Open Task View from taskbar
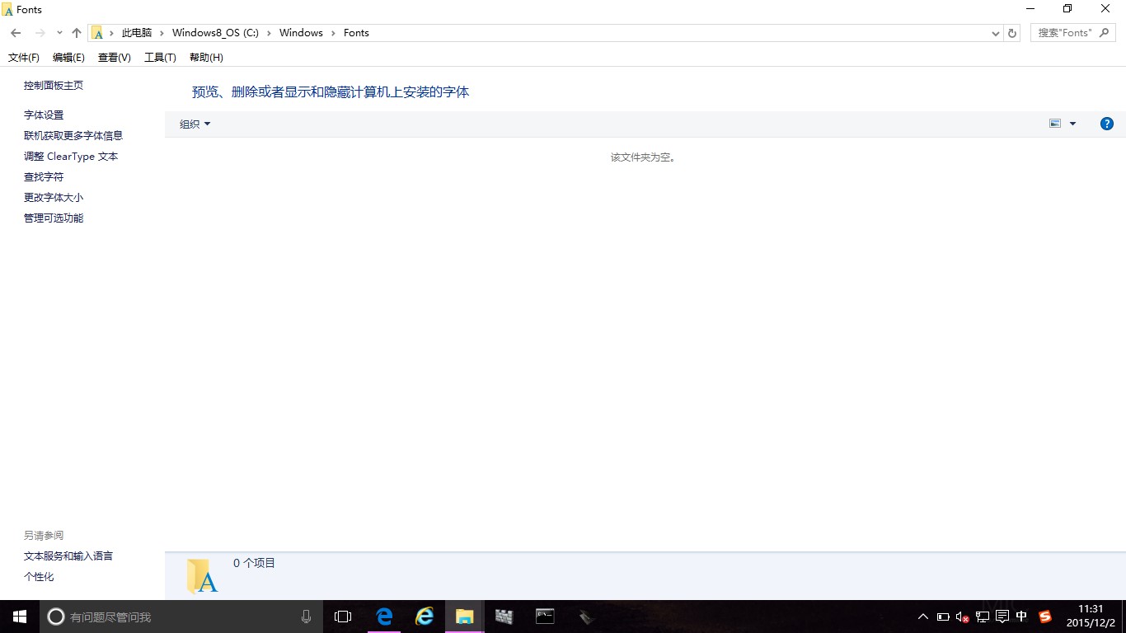 pyautogui.click(x=343, y=617)
